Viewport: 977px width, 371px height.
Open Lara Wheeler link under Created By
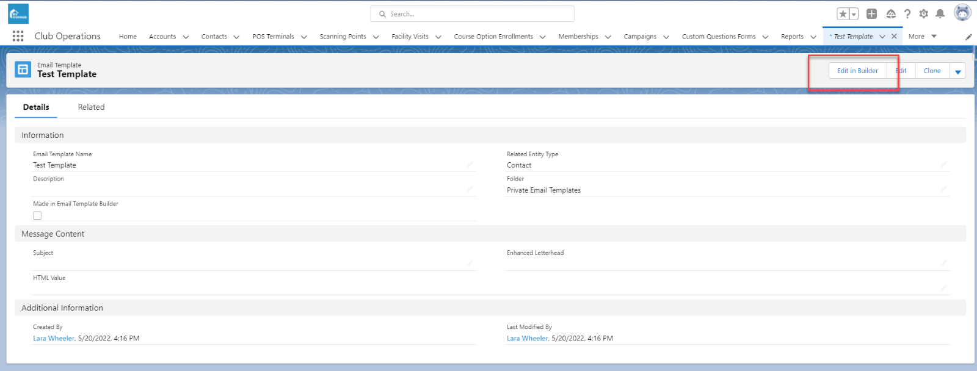click(x=54, y=339)
